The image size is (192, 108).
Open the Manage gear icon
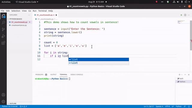[3, 101]
